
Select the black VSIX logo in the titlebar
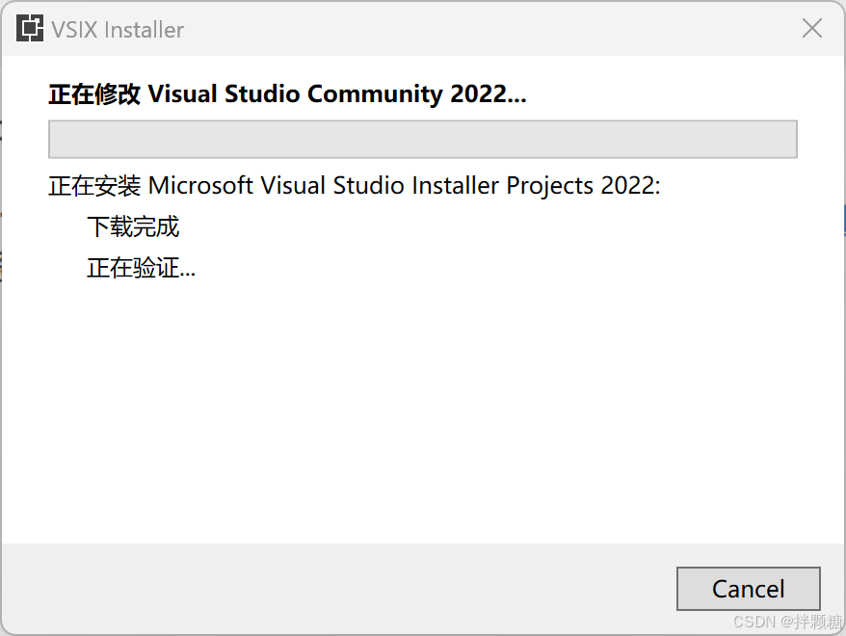28,29
